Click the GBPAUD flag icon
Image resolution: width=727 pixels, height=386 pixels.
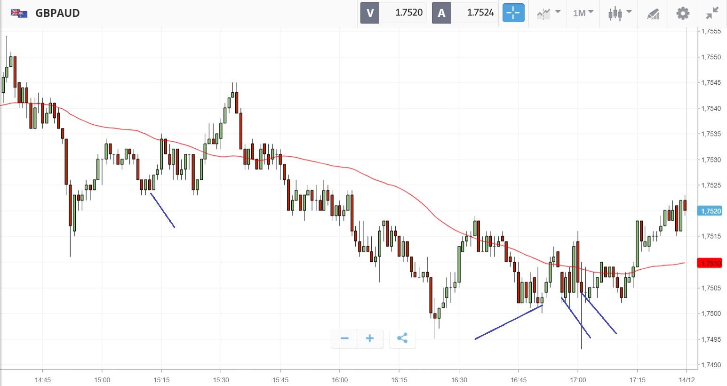(19, 13)
